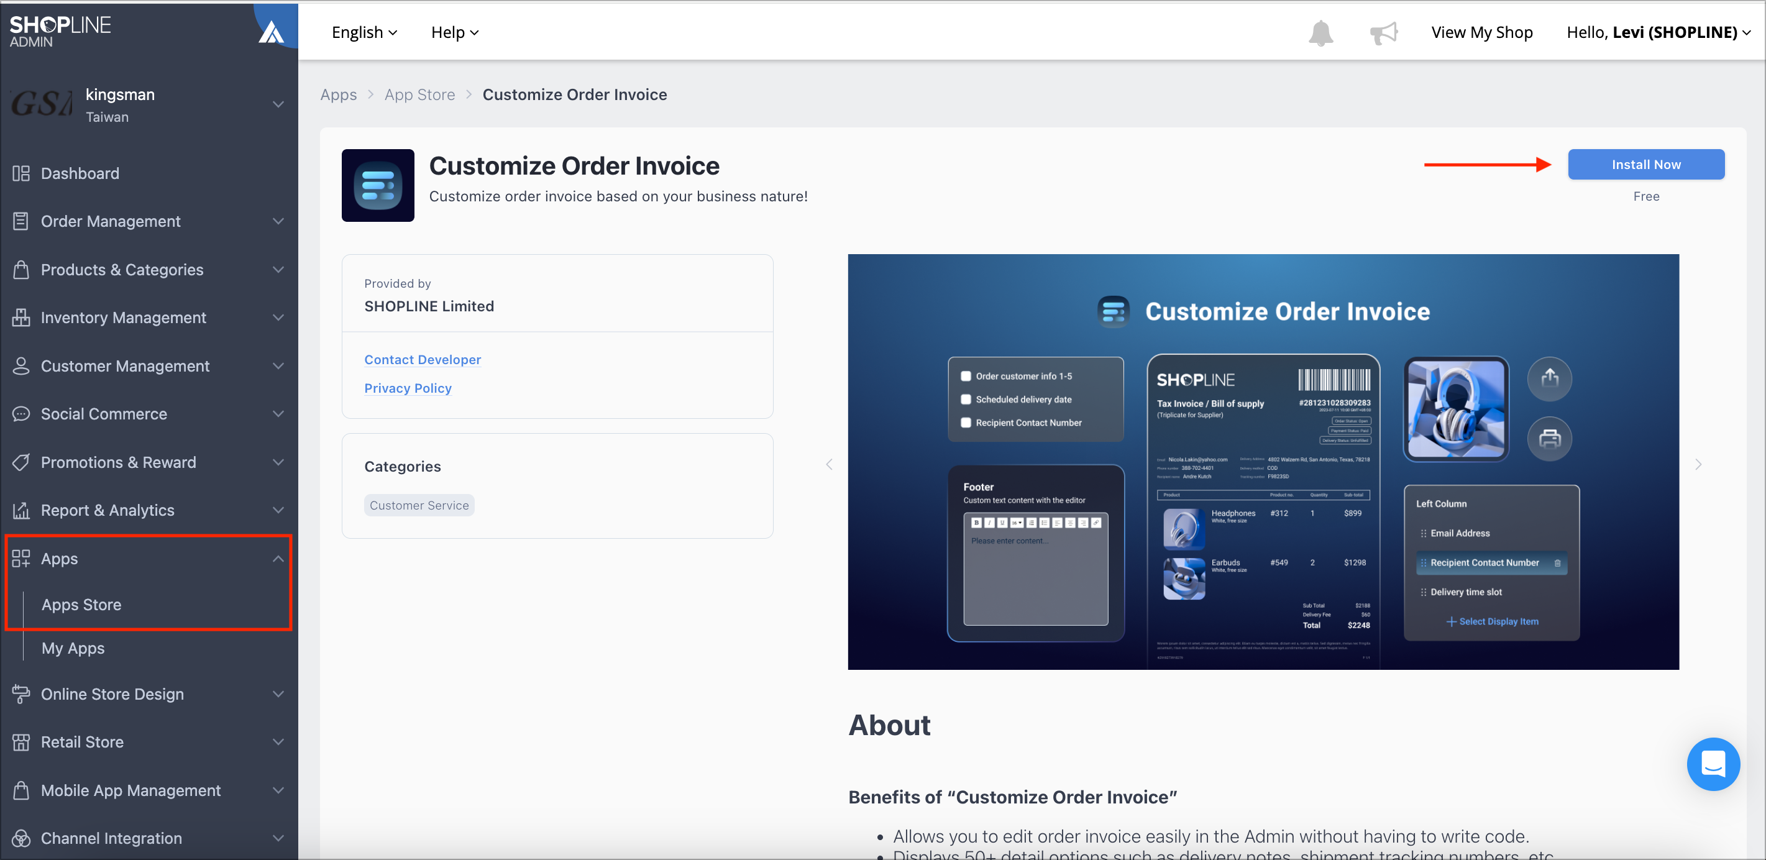Show the next screenshot in carousel

pyautogui.click(x=1698, y=464)
